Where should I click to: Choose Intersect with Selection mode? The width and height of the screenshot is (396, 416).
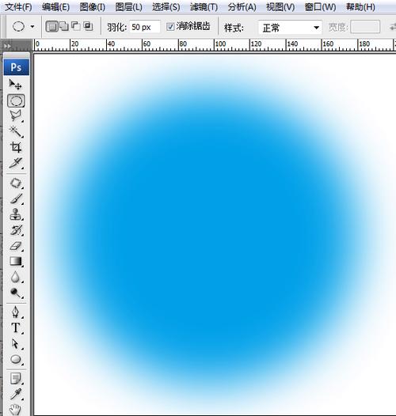[88, 26]
